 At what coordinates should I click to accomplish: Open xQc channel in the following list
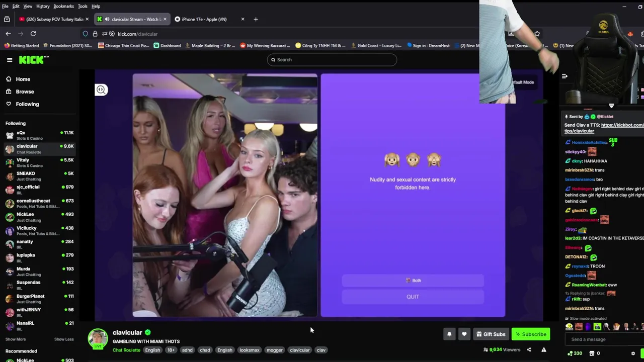39,135
